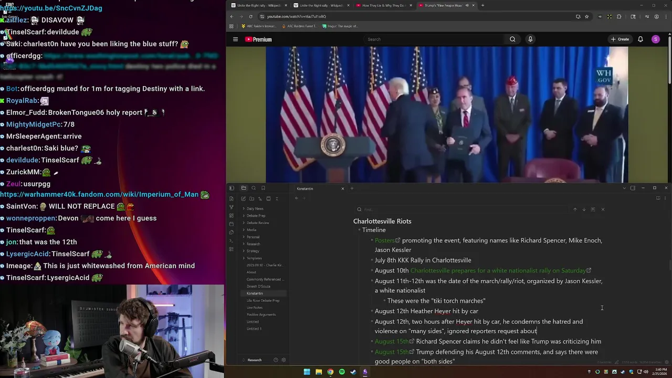
Task: Open August 15th link about Richard Spencer
Action: click(394, 341)
